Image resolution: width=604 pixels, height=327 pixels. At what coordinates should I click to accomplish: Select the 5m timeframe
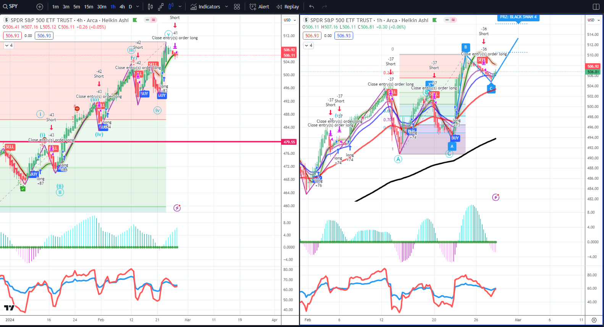point(77,6)
